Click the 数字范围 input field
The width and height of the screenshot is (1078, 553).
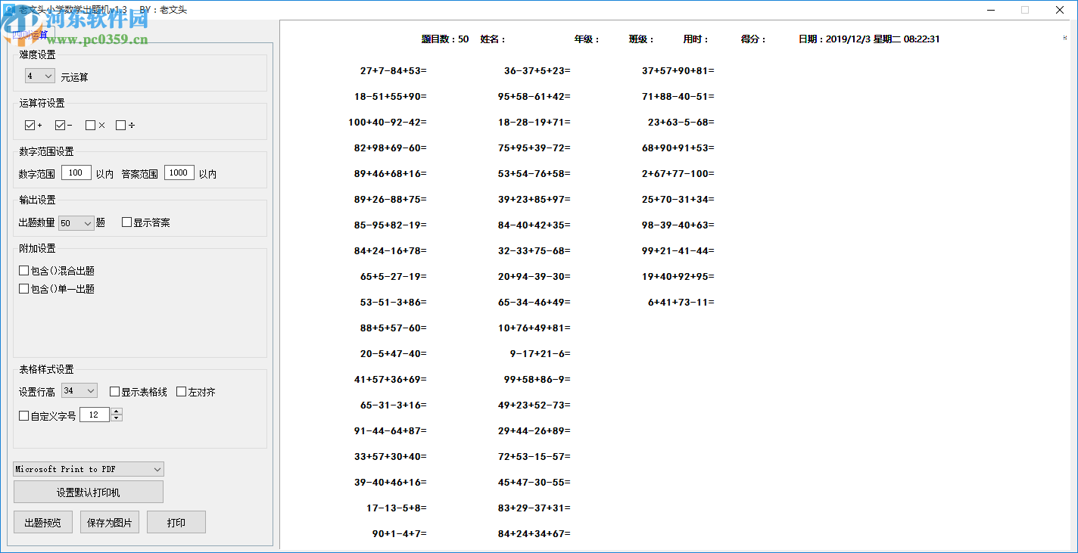click(76, 173)
